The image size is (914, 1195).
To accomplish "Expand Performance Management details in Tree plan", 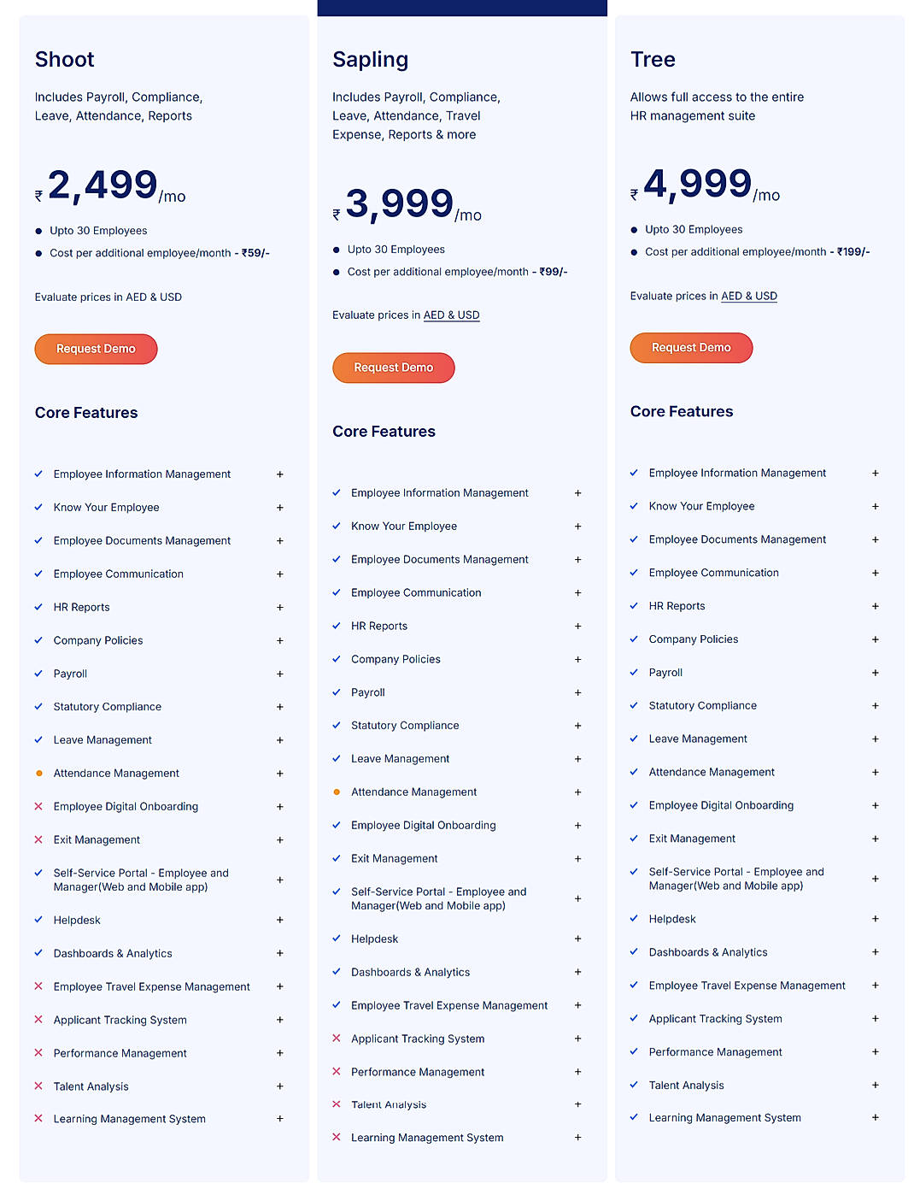I will pos(876,1052).
